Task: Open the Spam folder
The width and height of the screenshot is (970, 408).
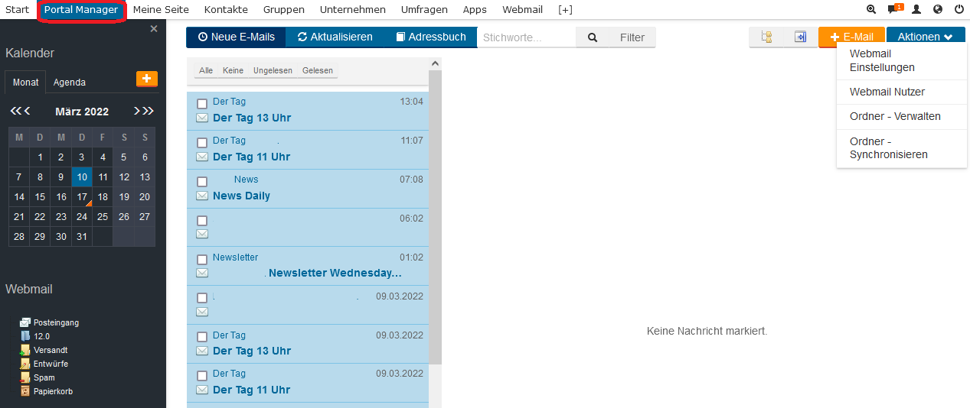Action: (x=38, y=377)
